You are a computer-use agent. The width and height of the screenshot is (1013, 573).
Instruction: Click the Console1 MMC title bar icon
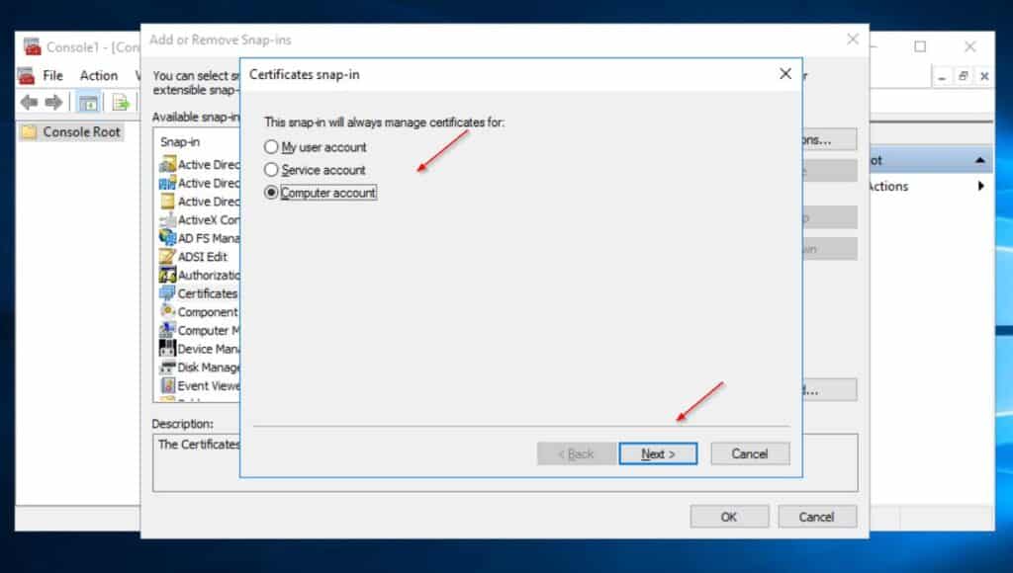point(33,46)
